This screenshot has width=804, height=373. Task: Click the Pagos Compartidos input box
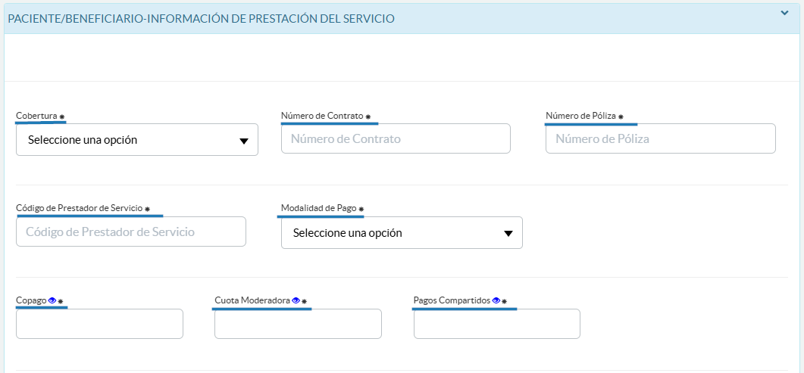(496, 324)
